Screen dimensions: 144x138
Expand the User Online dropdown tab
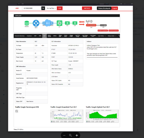tap(102, 36)
